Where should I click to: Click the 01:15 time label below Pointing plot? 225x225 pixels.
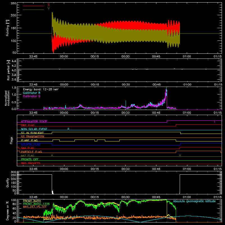point(217,57)
